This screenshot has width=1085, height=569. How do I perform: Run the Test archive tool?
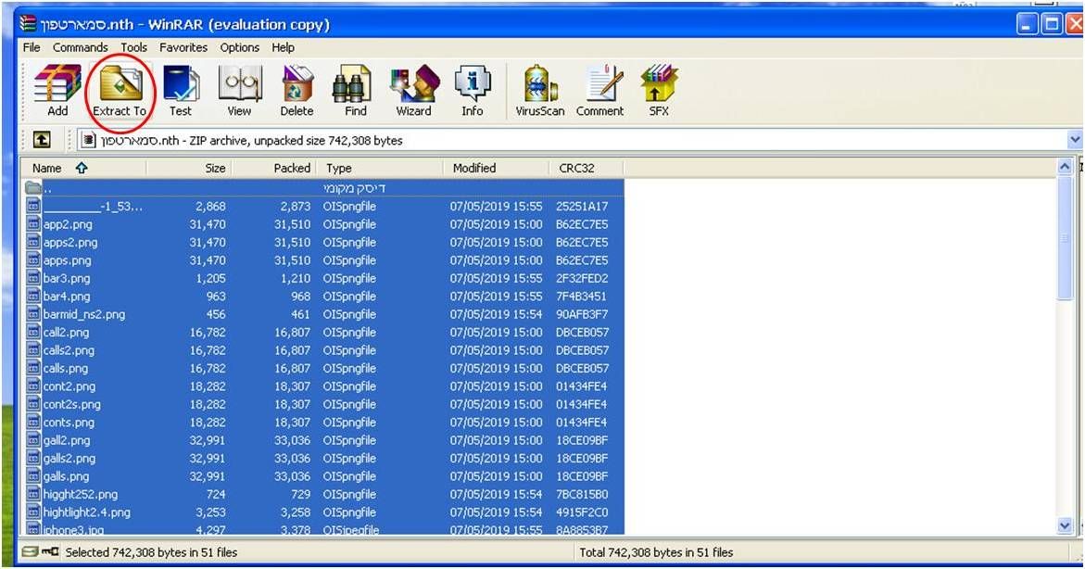[x=181, y=91]
